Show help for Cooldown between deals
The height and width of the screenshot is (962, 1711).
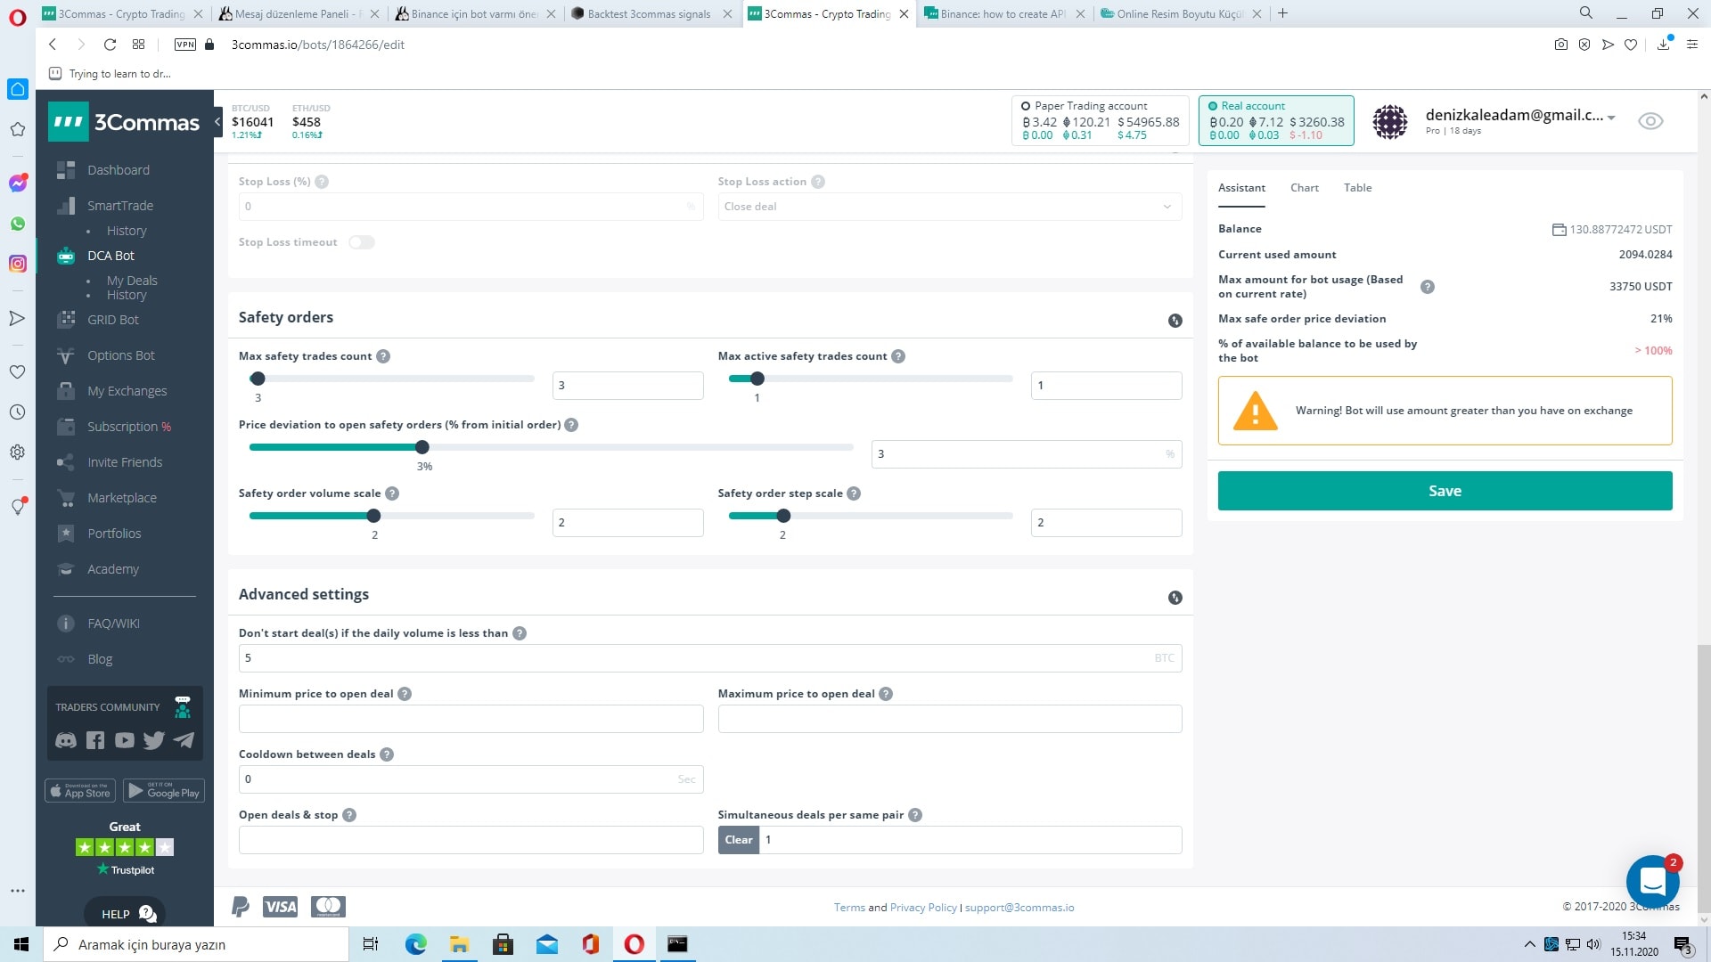point(387,754)
